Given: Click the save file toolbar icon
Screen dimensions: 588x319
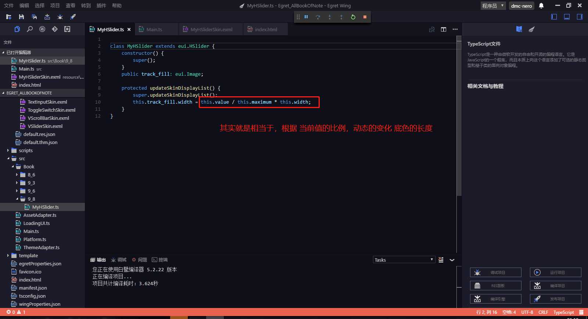Looking at the screenshot, I should point(21,17).
